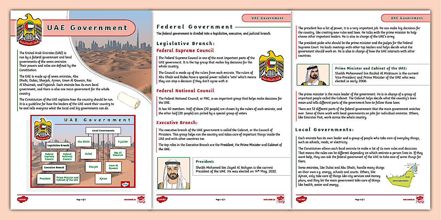Click the Prime Minister's portrait on page 3

coord(313,74)
